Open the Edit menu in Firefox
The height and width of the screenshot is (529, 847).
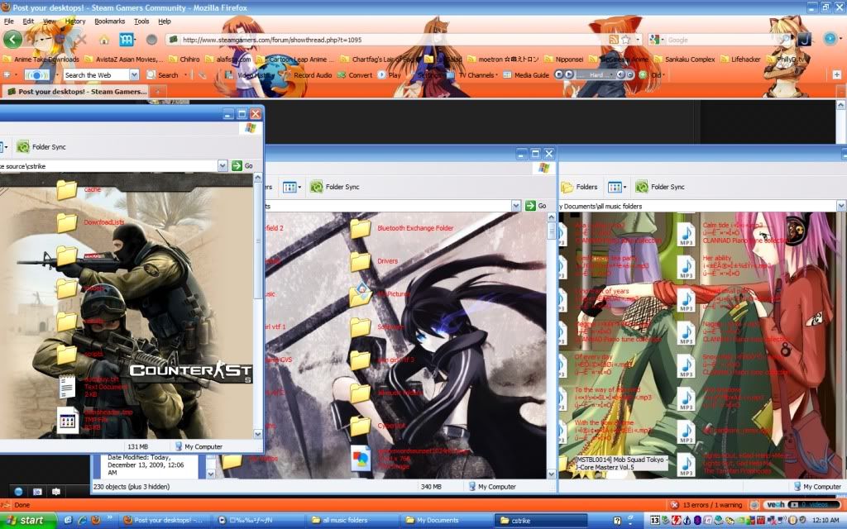[x=28, y=21]
